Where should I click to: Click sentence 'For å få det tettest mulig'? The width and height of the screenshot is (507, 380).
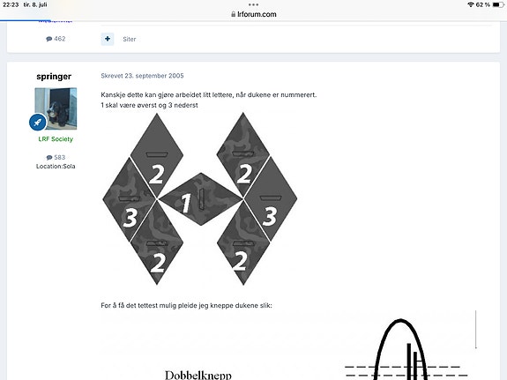click(x=187, y=305)
